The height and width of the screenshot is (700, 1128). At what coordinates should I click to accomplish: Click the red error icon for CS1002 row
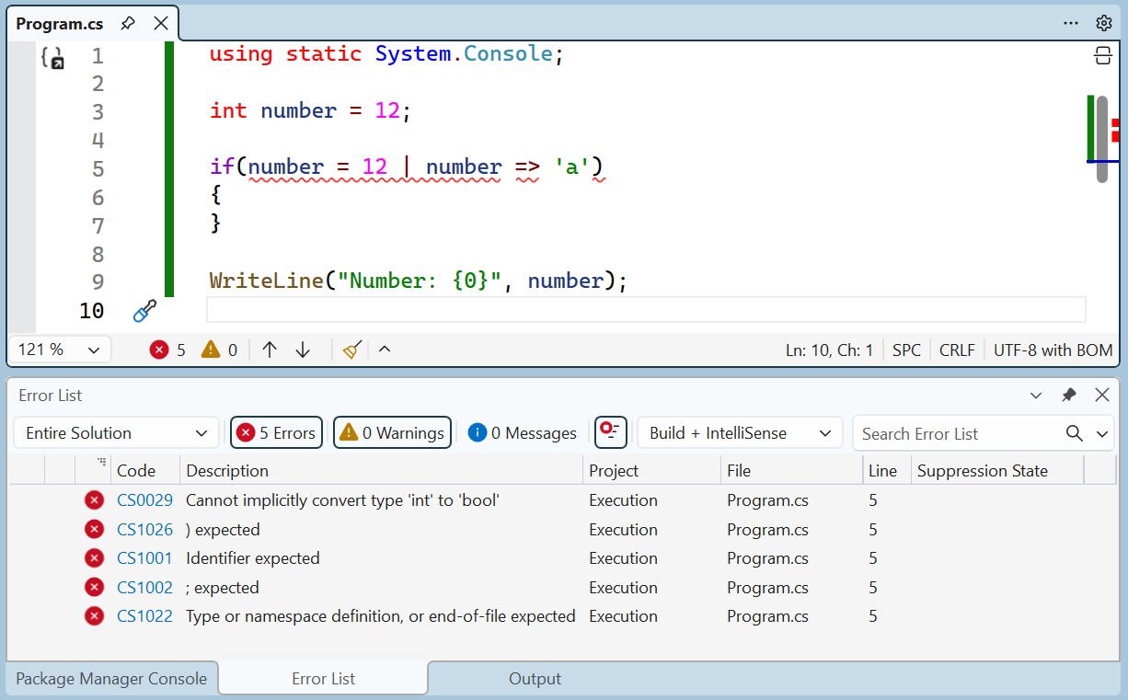click(x=94, y=587)
